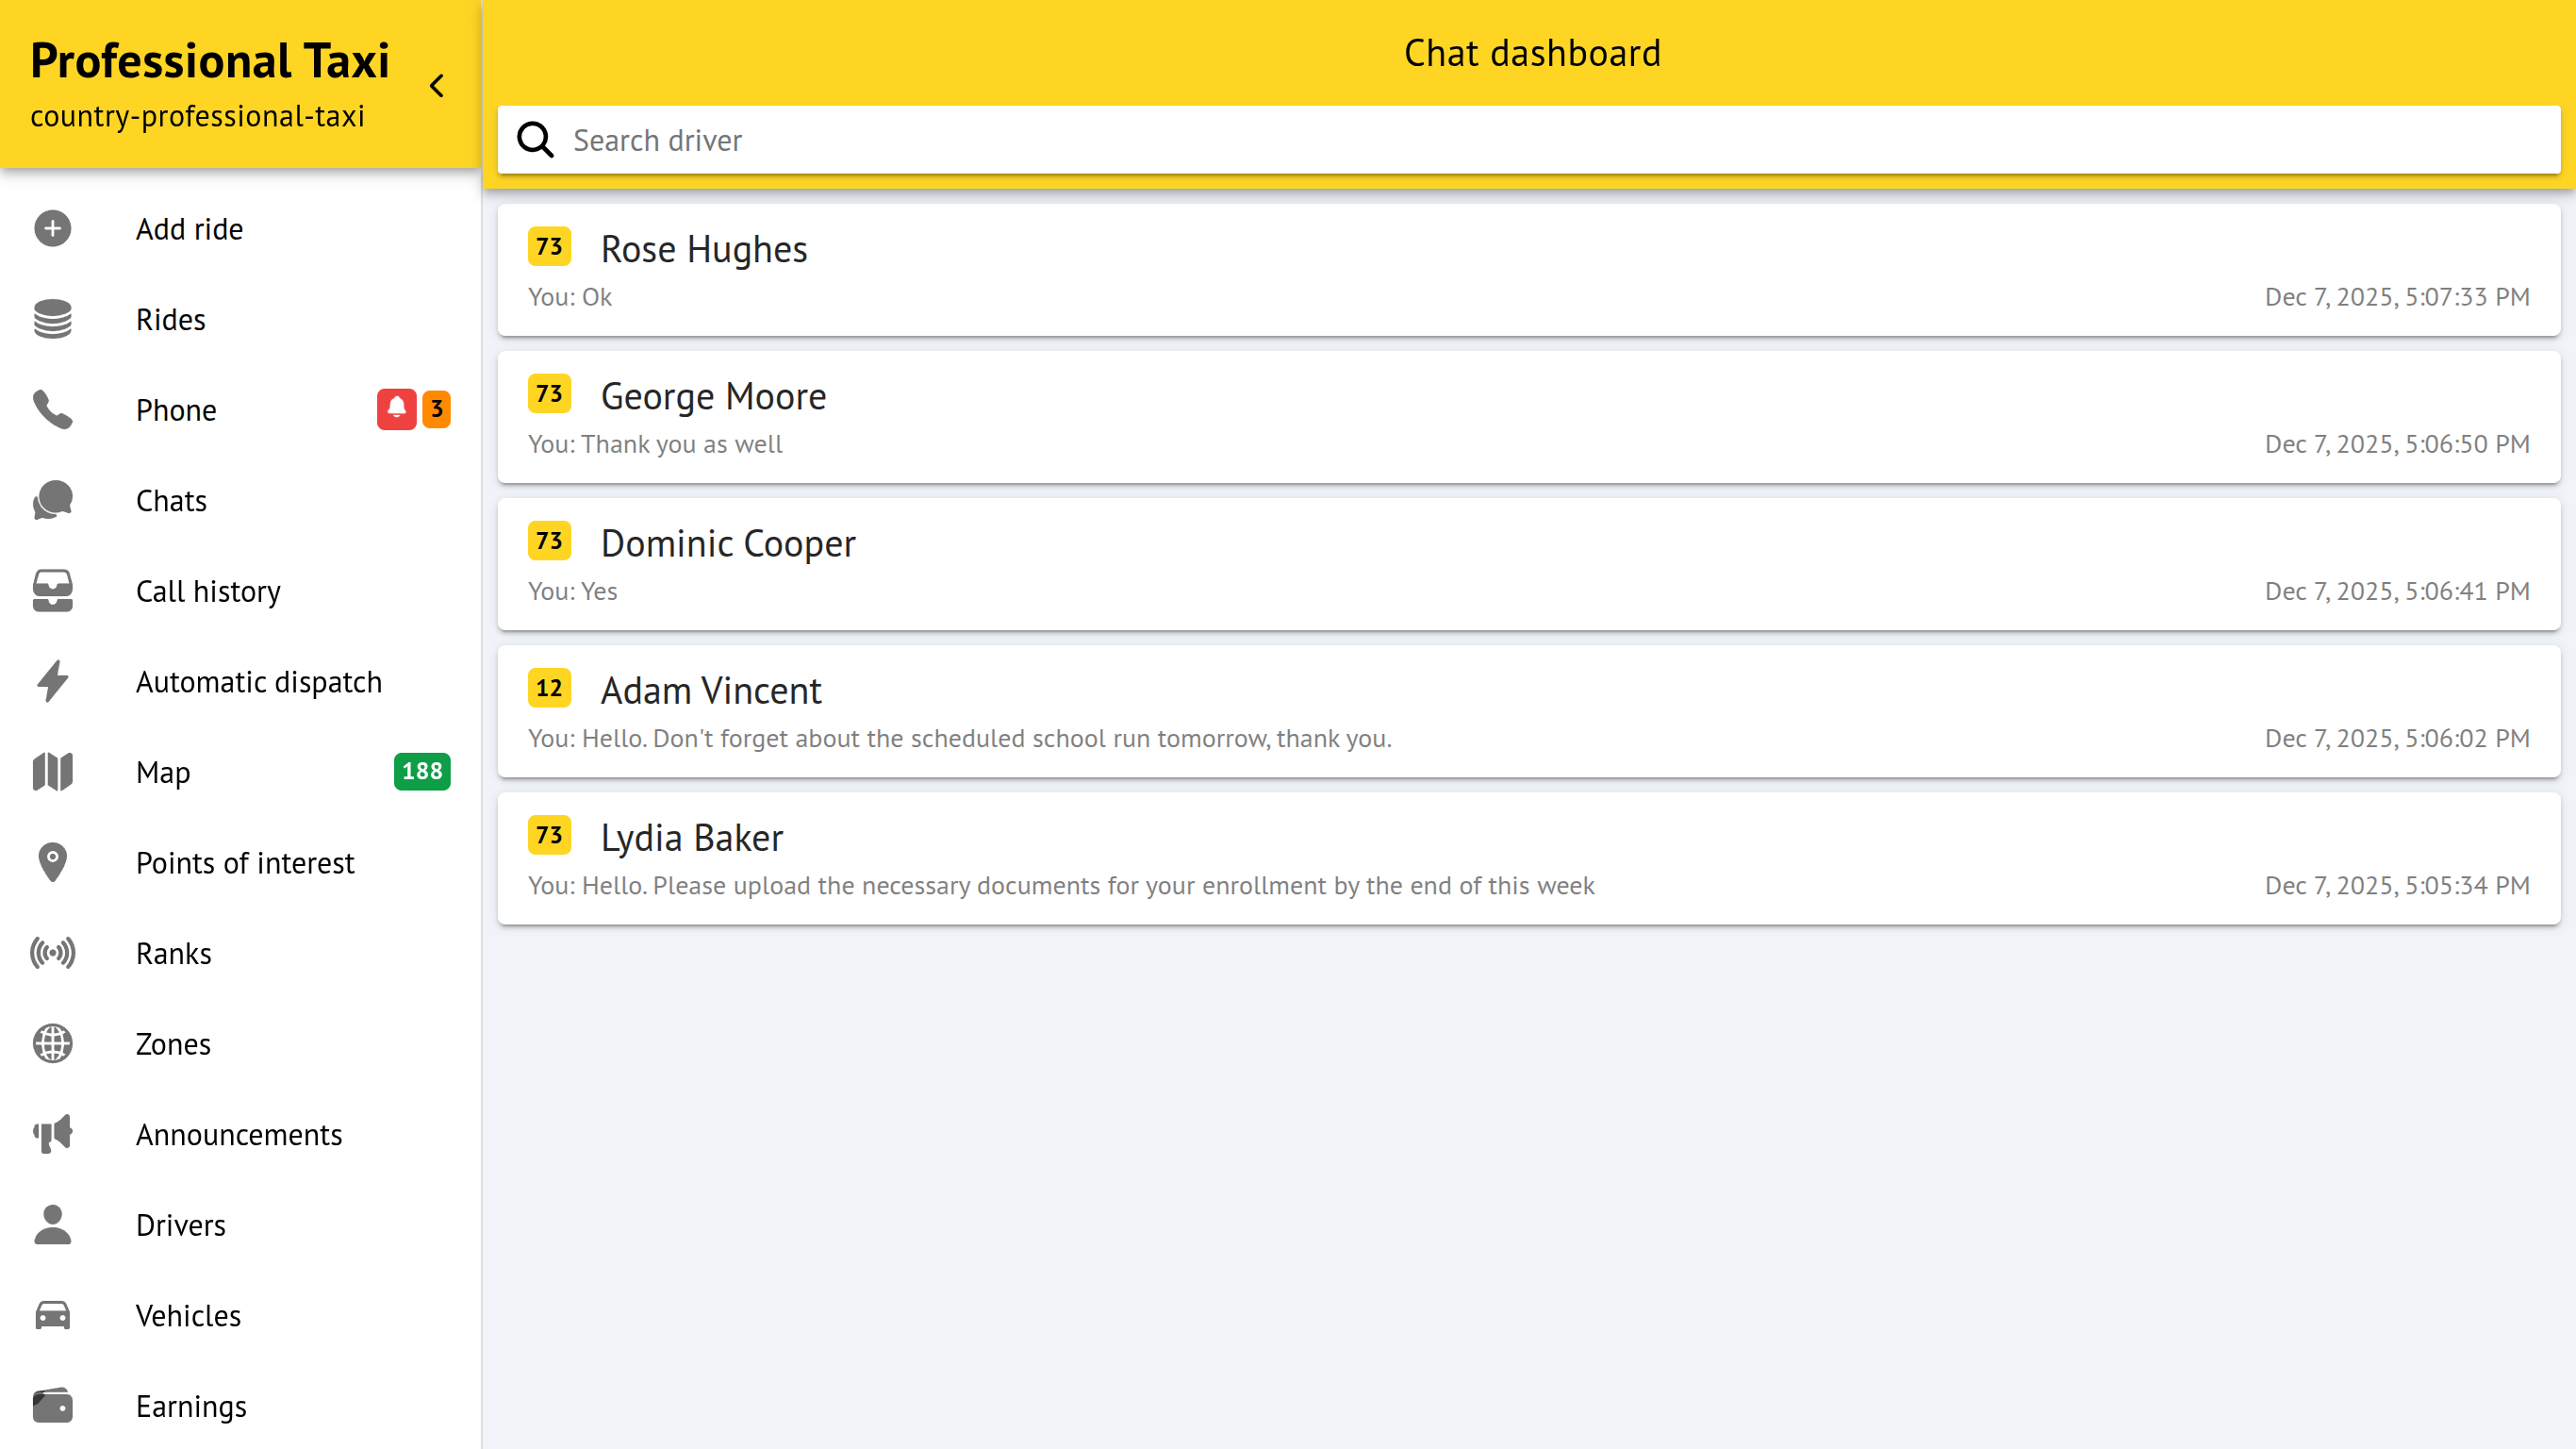Select the Vehicles car icon

52,1315
